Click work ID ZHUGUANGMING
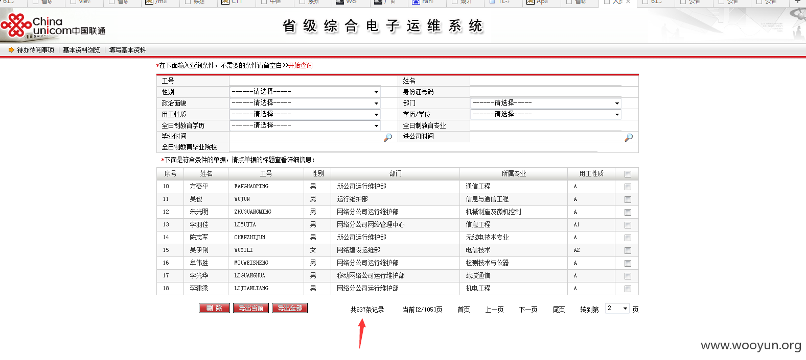Image resolution: width=806 pixels, height=360 pixels. pos(253,212)
